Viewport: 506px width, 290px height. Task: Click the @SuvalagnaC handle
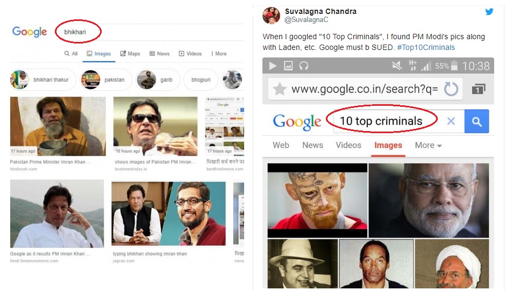(x=306, y=20)
